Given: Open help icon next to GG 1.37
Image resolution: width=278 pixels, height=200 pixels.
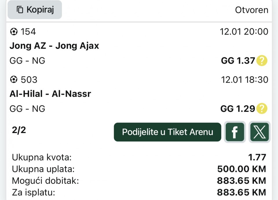Looking at the screenshot, I should tap(262, 61).
